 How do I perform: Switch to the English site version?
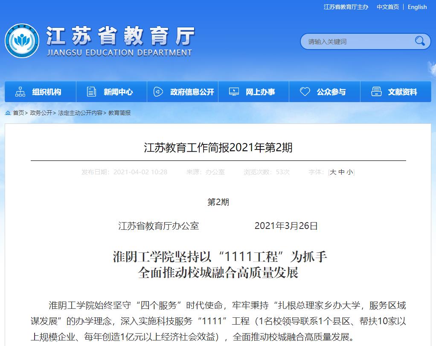click(417, 7)
